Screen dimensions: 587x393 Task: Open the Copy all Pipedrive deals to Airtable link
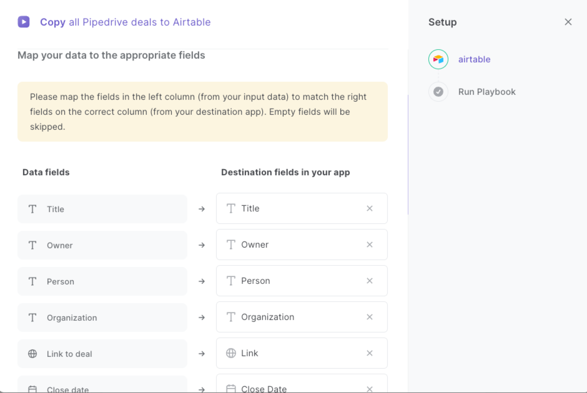click(x=125, y=22)
